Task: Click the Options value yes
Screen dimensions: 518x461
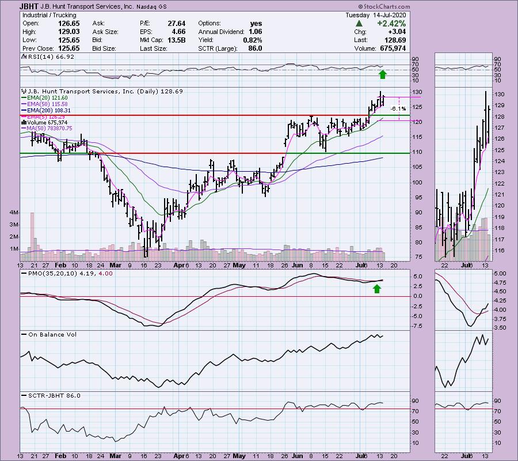Action: (256, 24)
